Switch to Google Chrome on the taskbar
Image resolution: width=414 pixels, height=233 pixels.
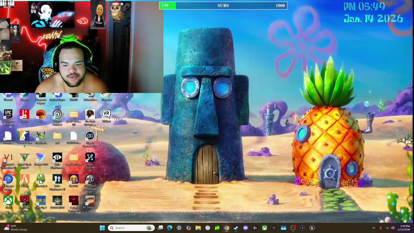(x=226, y=228)
